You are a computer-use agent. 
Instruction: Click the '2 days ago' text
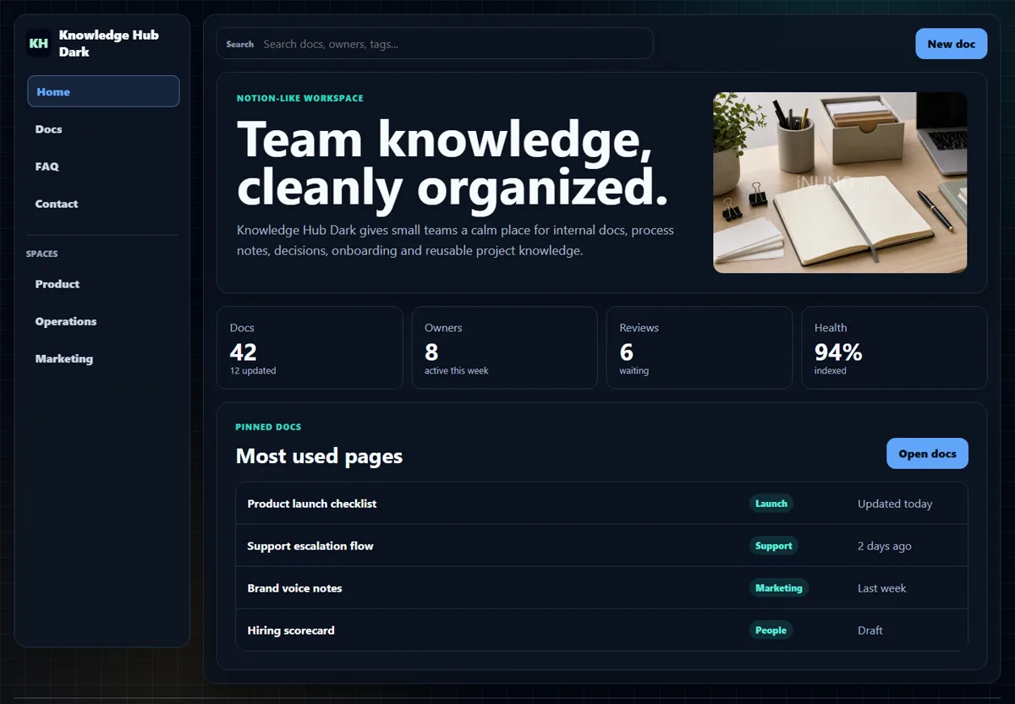click(885, 546)
